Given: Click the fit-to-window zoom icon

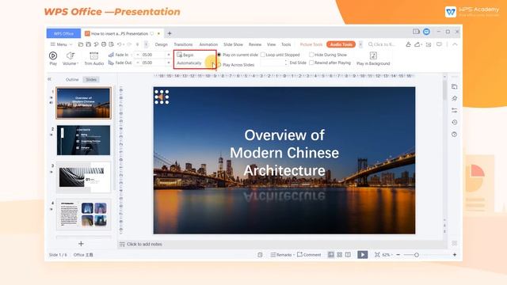Looking at the screenshot, I should (x=377, y=255).
